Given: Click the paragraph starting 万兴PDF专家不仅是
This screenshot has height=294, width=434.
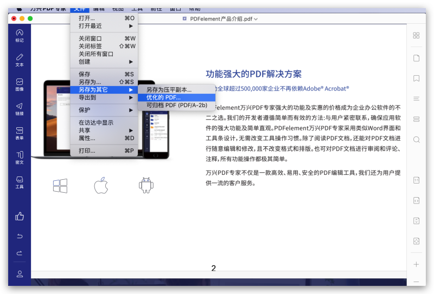Looking at the screenshot, I should (303, 178).
